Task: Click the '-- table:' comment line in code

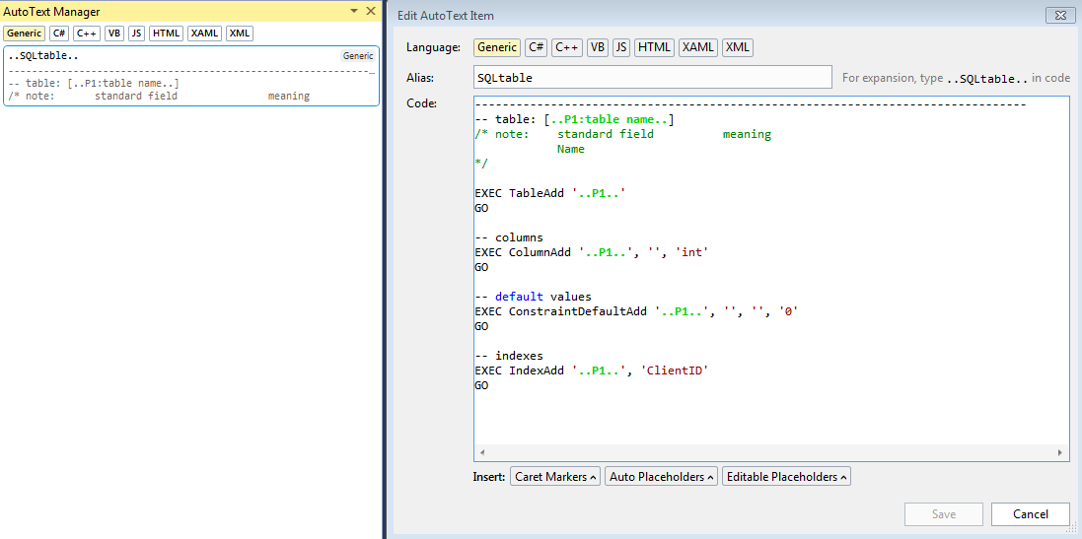Action: click(574, 120)
